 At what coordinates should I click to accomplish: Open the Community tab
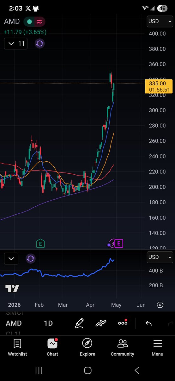tap(123, 347)
